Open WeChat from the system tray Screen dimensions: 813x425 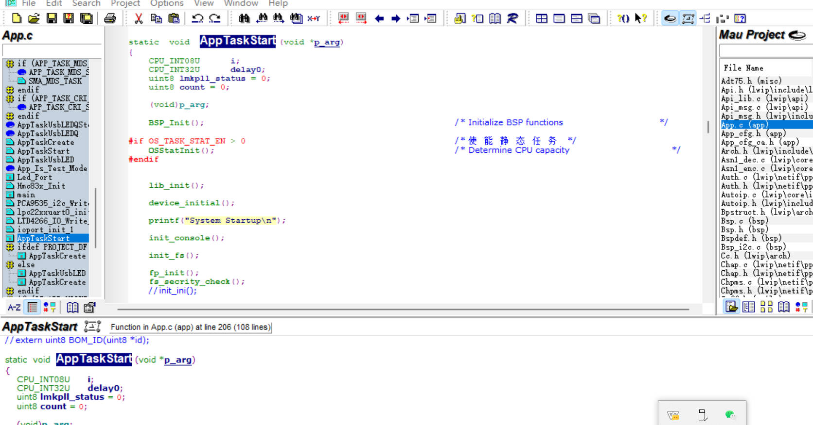coord(730,415)
